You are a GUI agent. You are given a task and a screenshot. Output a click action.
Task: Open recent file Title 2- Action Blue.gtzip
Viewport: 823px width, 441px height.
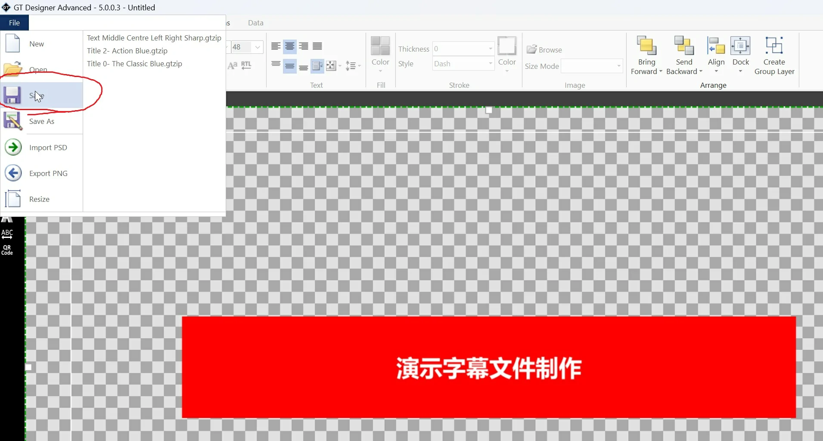[x=127, y=50]
